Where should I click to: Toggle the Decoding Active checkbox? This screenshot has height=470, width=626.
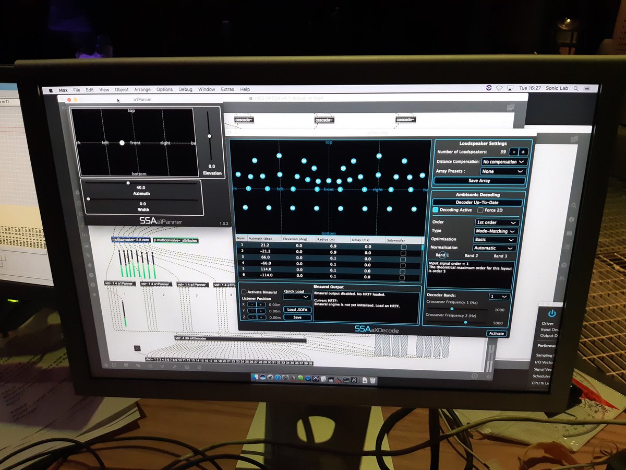click(436, 210)
